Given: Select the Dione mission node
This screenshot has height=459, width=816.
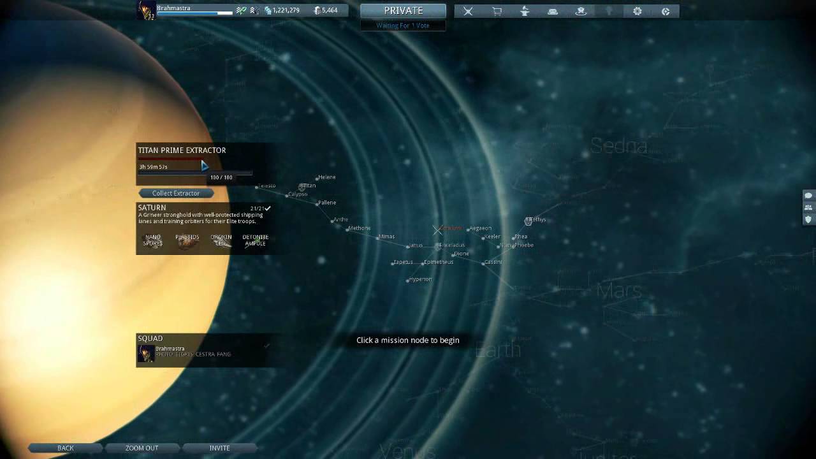Looking at the screenshot, I should point(453,254).
